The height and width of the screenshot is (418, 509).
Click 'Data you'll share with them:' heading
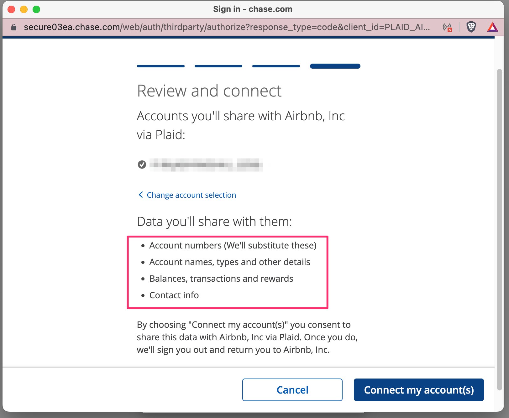[x=214, y=222]
